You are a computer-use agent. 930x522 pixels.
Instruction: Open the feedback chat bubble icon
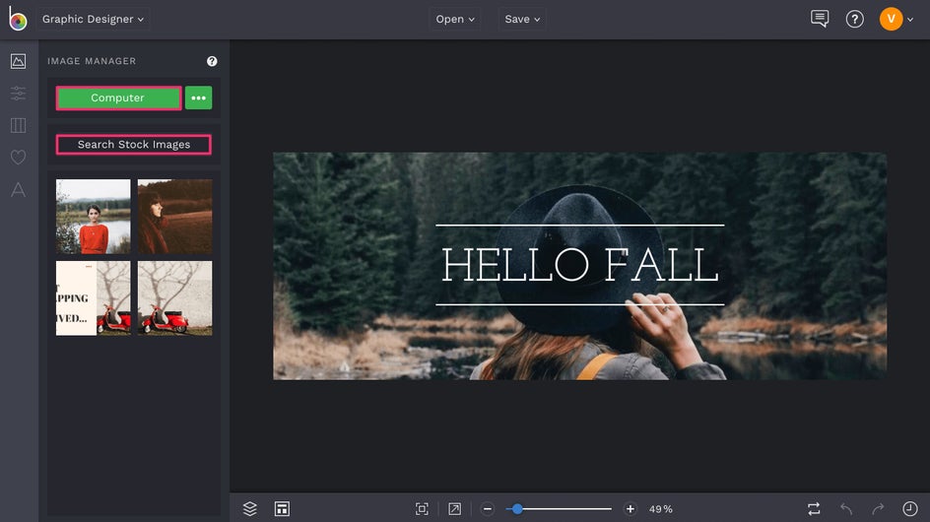(x=820, y=19)
